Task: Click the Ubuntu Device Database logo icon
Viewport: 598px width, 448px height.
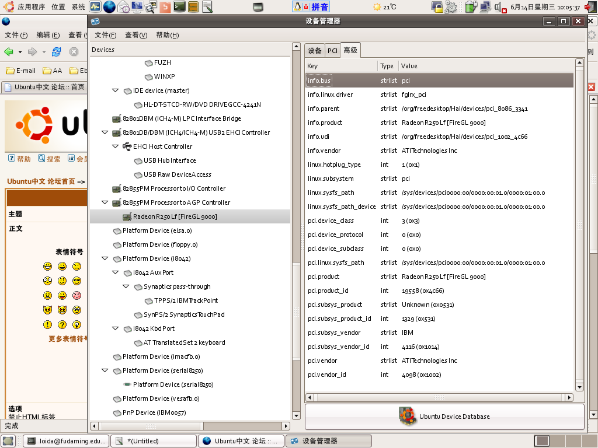Action: click(x=407, y=416)
